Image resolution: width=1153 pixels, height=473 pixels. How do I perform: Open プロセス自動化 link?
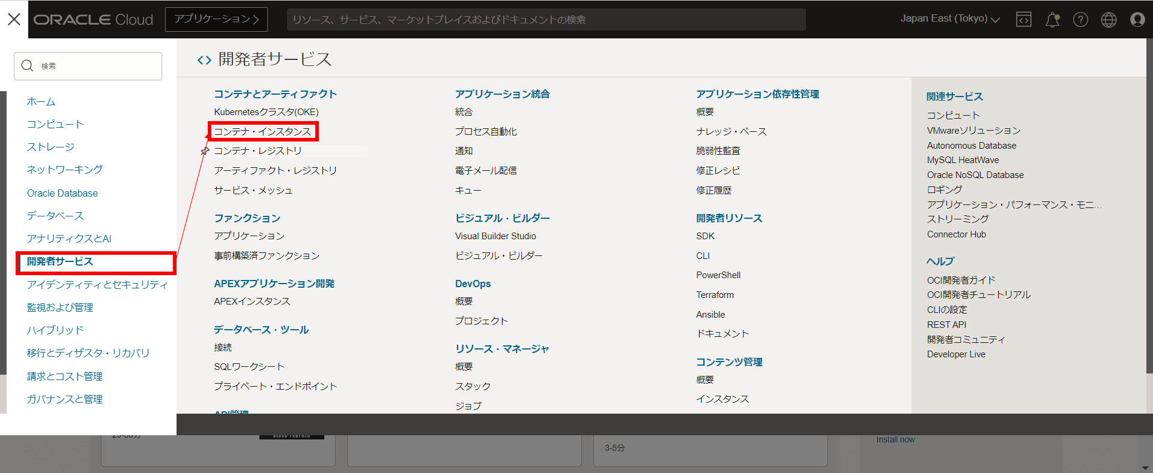(486, 132)
